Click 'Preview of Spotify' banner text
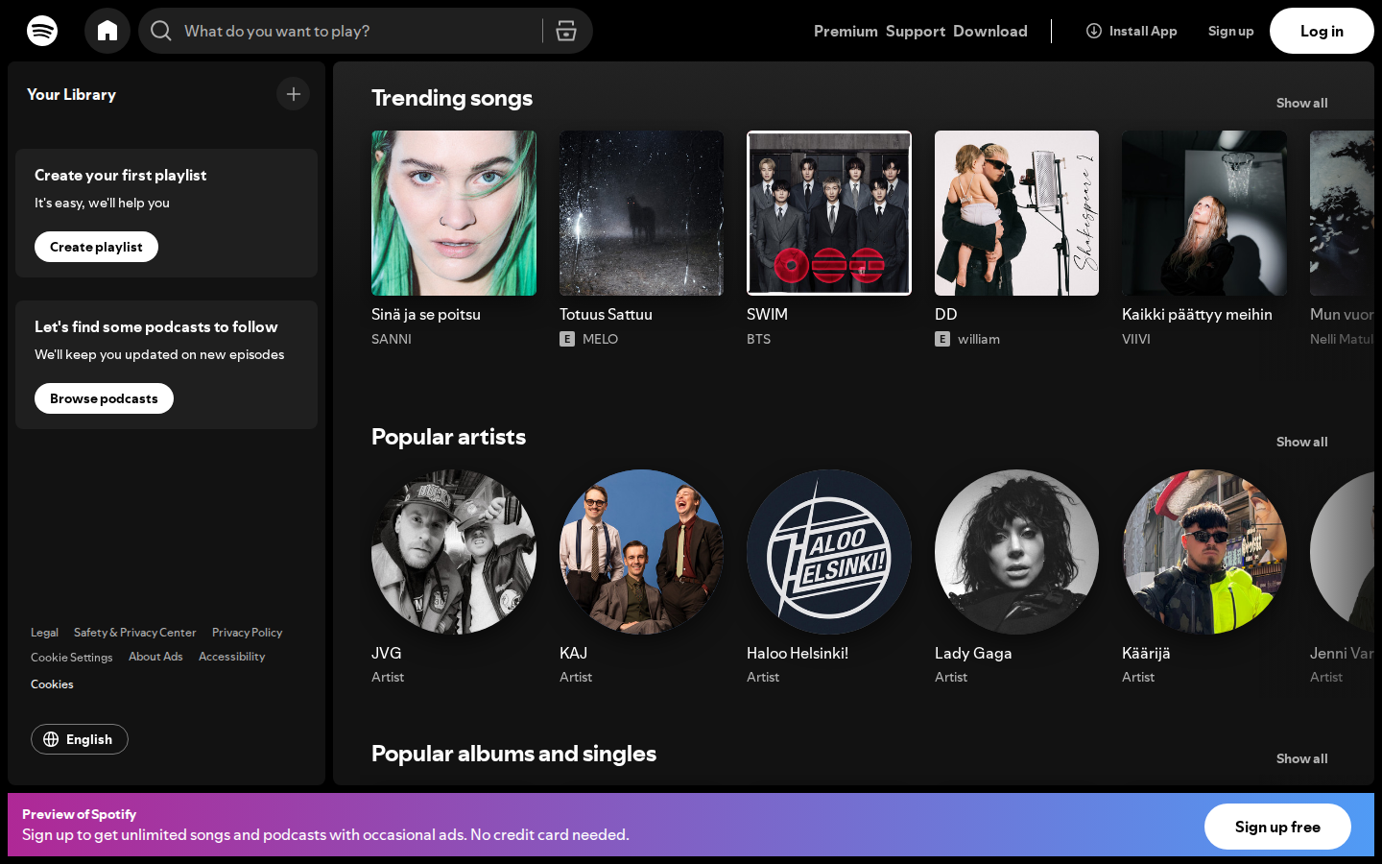Viewport: 1382px width, 864px height. 79,814
